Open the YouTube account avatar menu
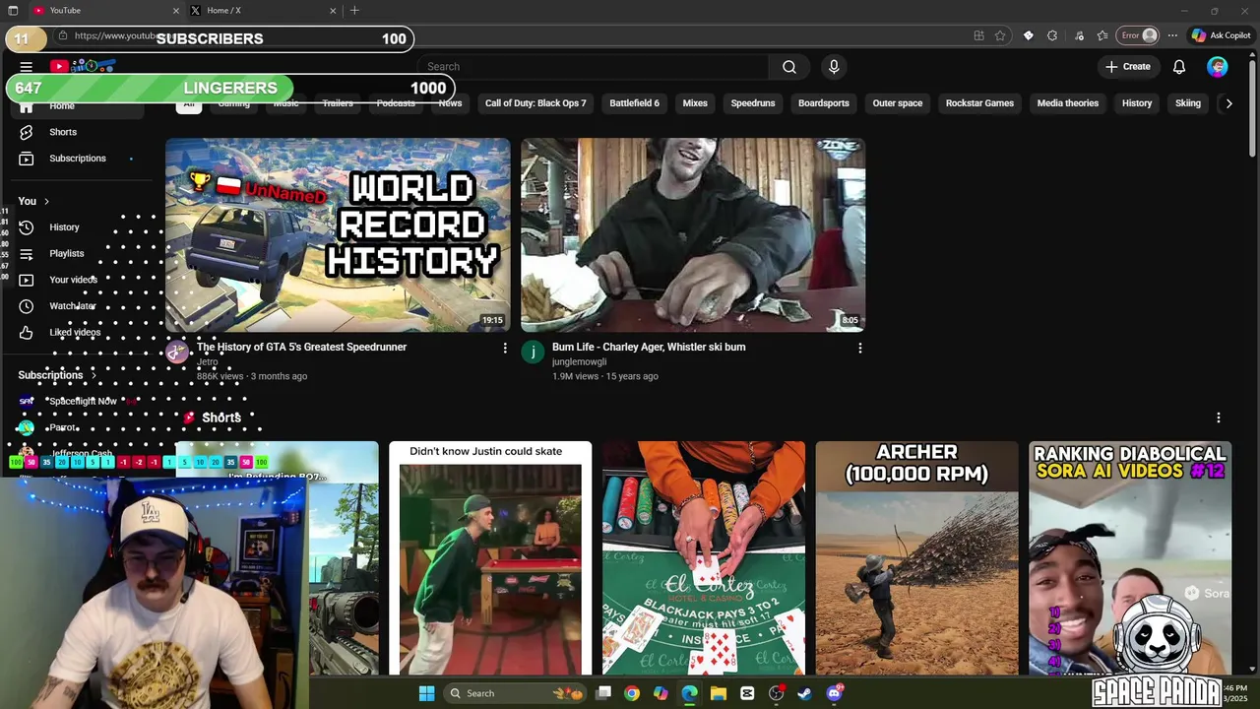This screenshot has height=709, width=1260. [x=1218, y=67]
